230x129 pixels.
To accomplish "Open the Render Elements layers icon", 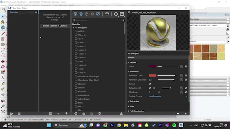I will point(92,14).
